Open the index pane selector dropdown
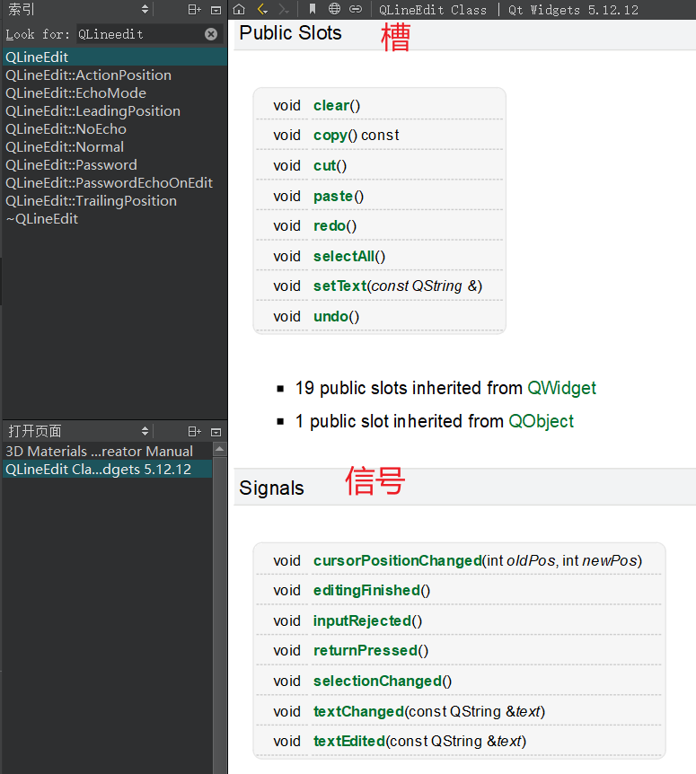696x774 pixels. (145, 9)
